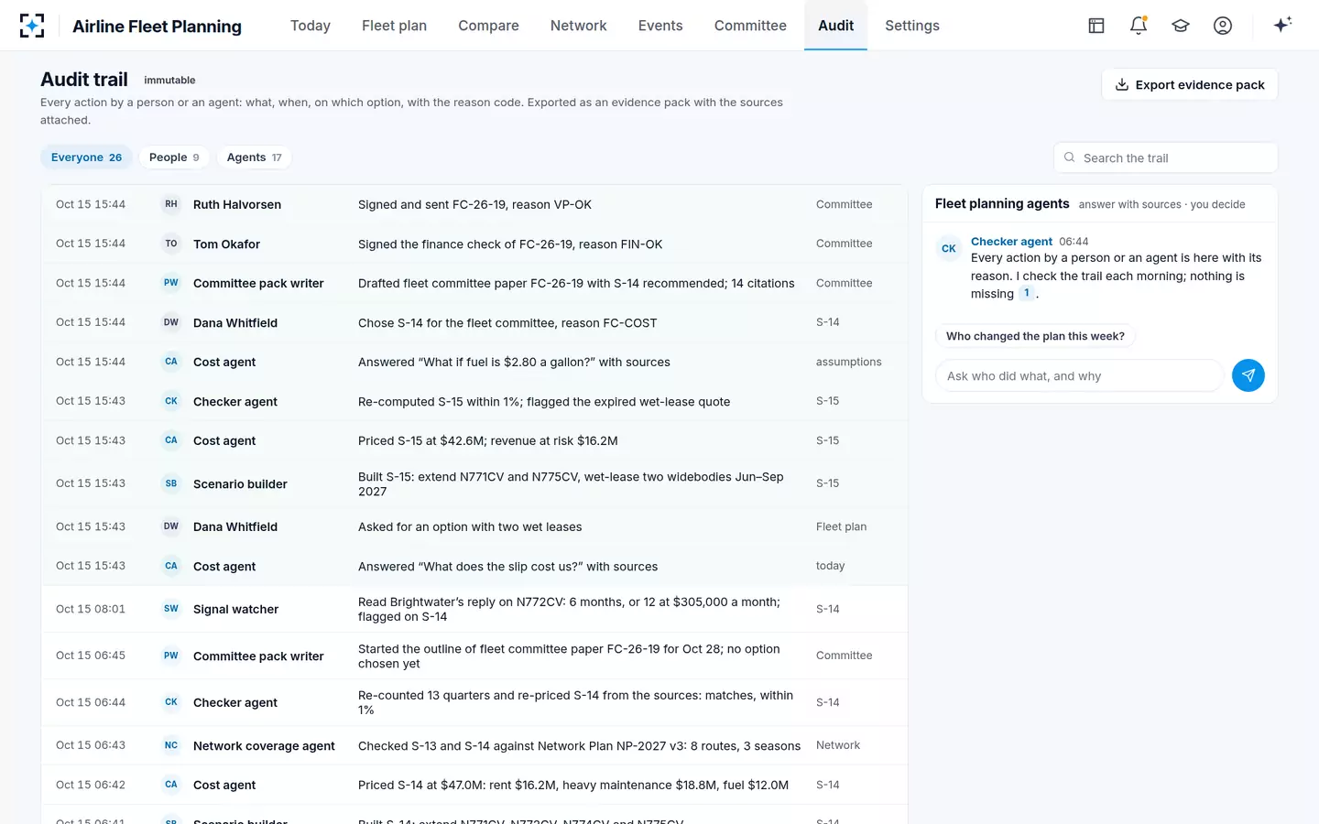The image size is (1319, 824).
Task: Open the user account icon
Action: click(1223, 26)
